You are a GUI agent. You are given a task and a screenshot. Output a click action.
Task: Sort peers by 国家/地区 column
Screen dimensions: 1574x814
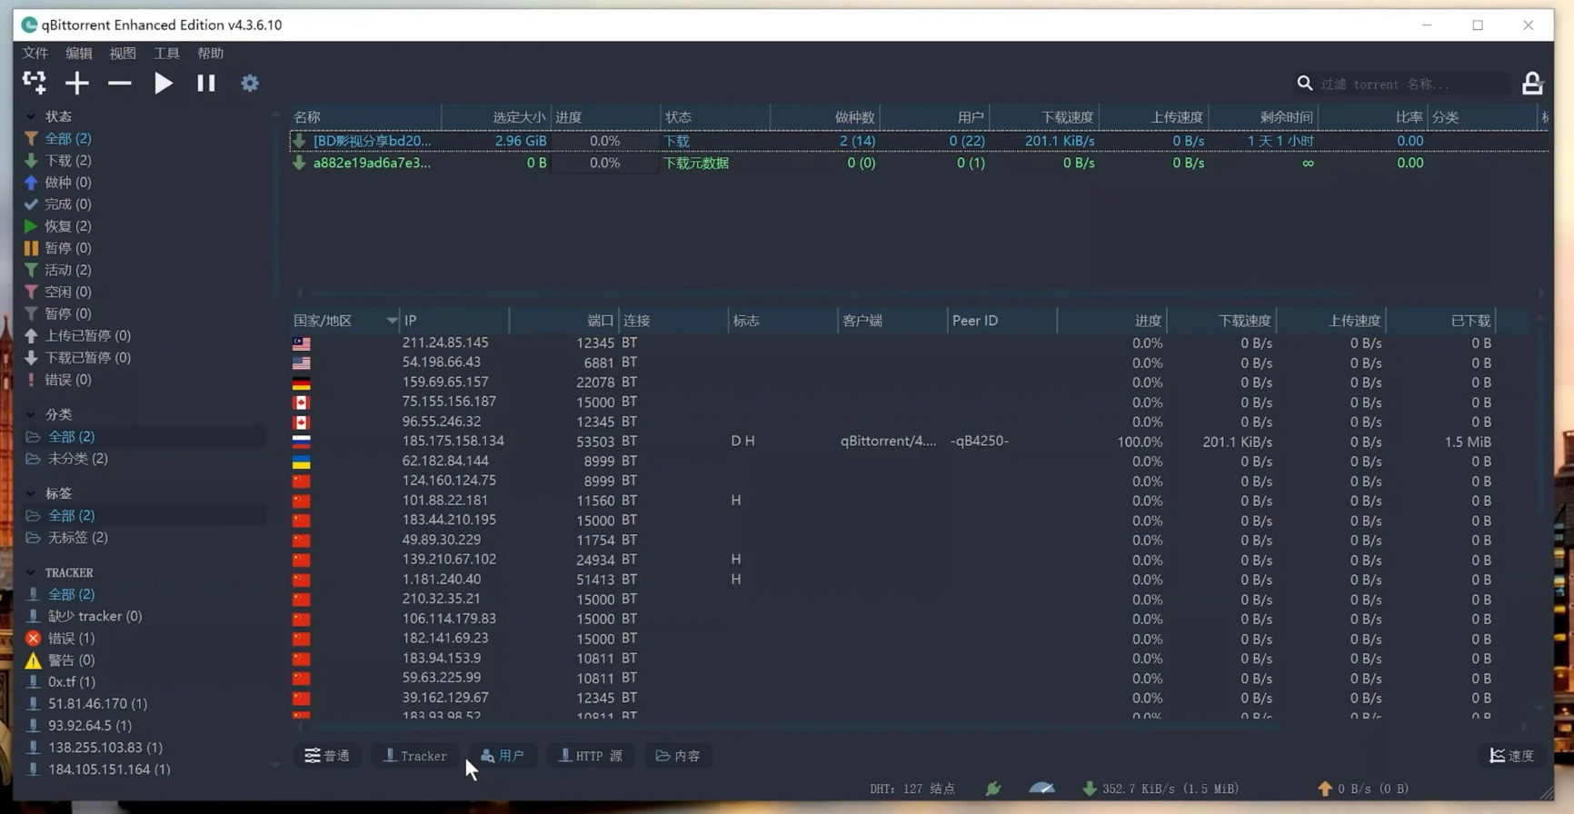coord(344,321)
